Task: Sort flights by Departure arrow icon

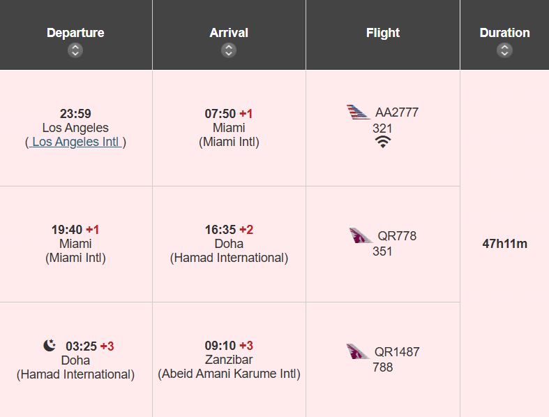Action: coord(75,50)
